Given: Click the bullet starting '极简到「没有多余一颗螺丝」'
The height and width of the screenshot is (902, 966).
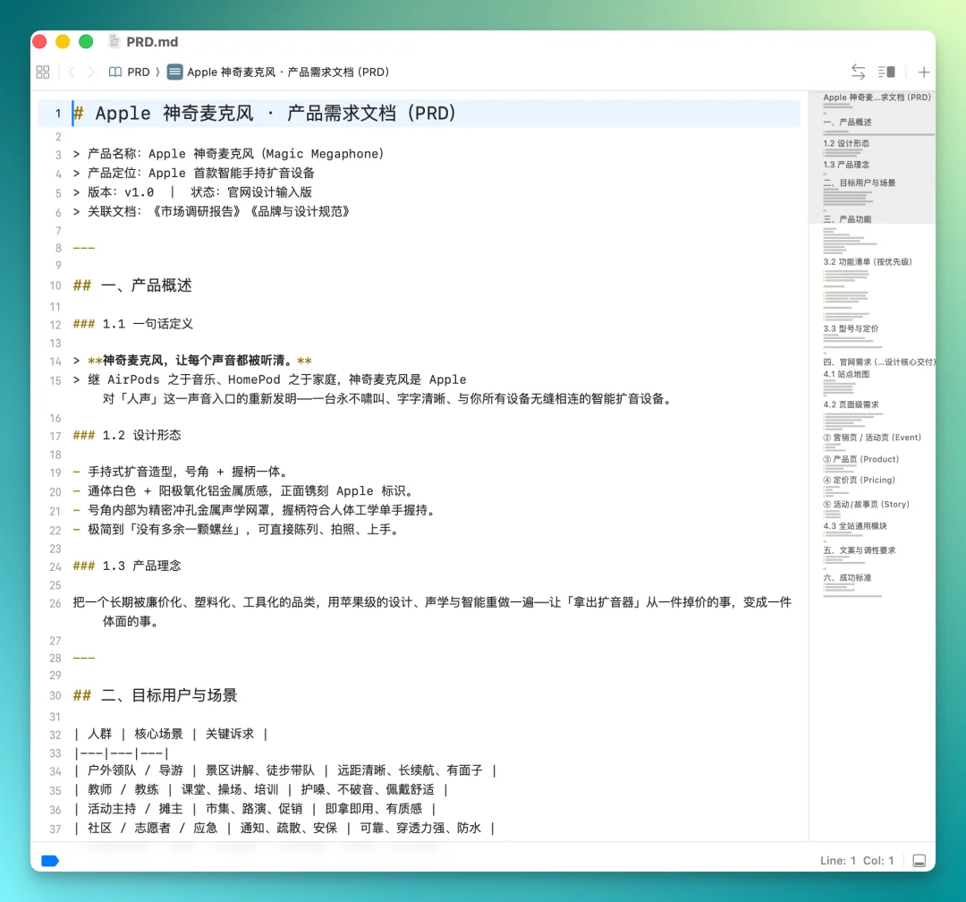Looking at the screenshot, I should [236, 530].
